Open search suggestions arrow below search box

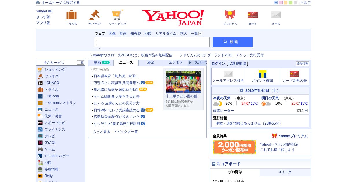click(100, 48)
